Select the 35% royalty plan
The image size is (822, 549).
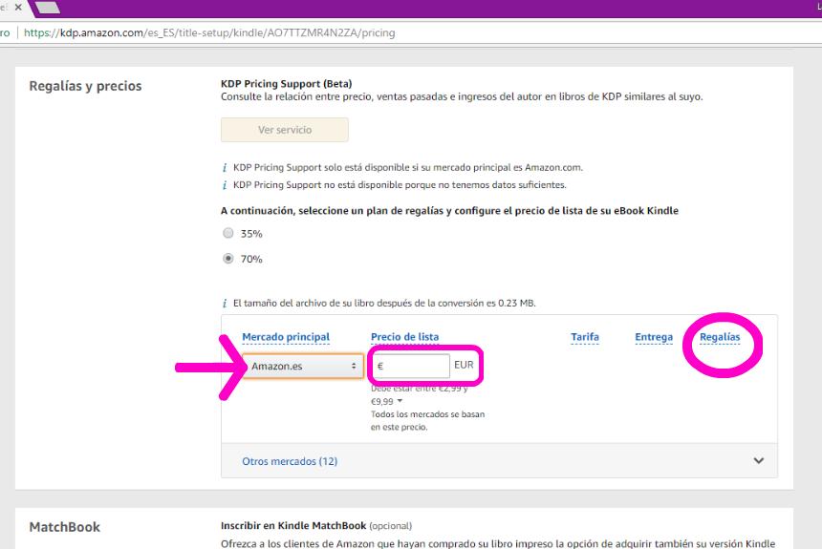pyautogui.click(x=227, y=233)
